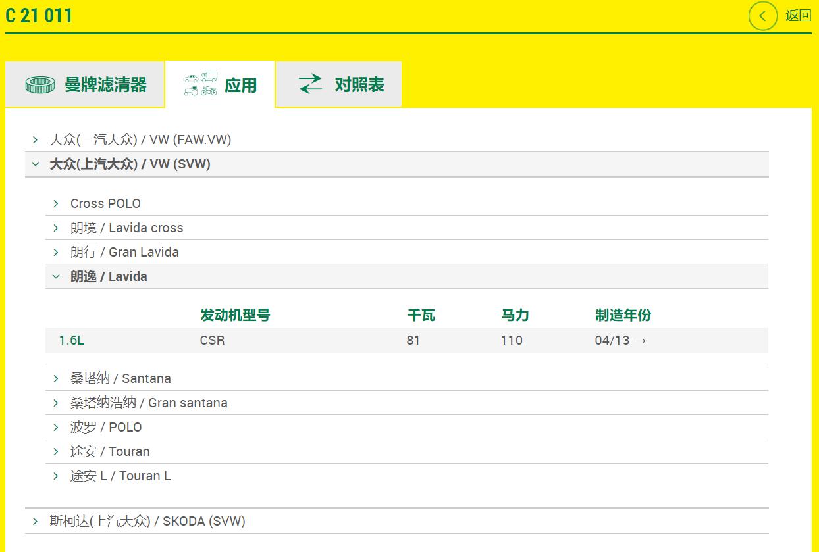Viewport: 819px width, 552px height.
Task: Expand 途安 L / Touran L row
Action: click(x=120, y=476)
